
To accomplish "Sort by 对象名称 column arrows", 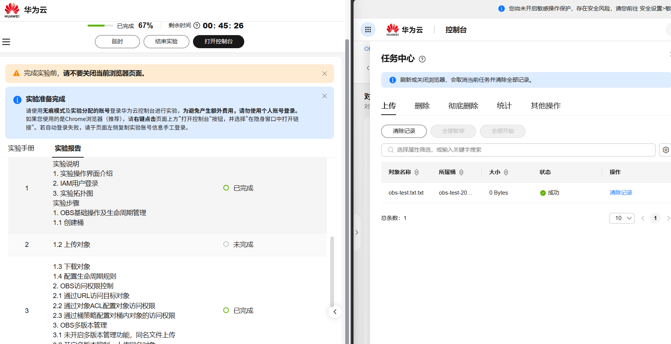I will 417,172.
